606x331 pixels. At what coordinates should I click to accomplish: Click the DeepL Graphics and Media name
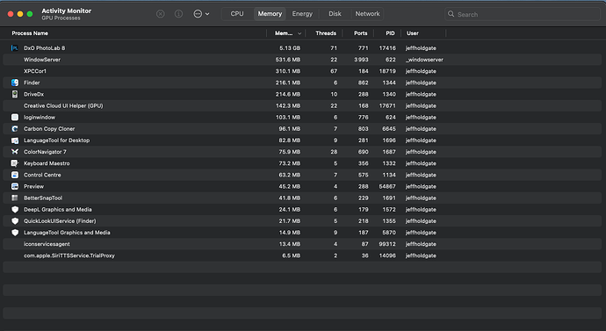pos(58,210)
